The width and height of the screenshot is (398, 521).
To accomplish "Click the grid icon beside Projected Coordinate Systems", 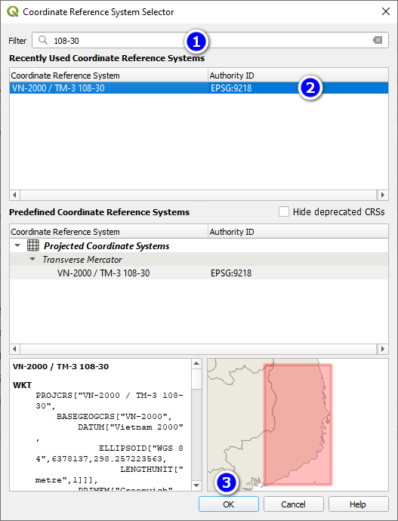I will pos(33,245).
